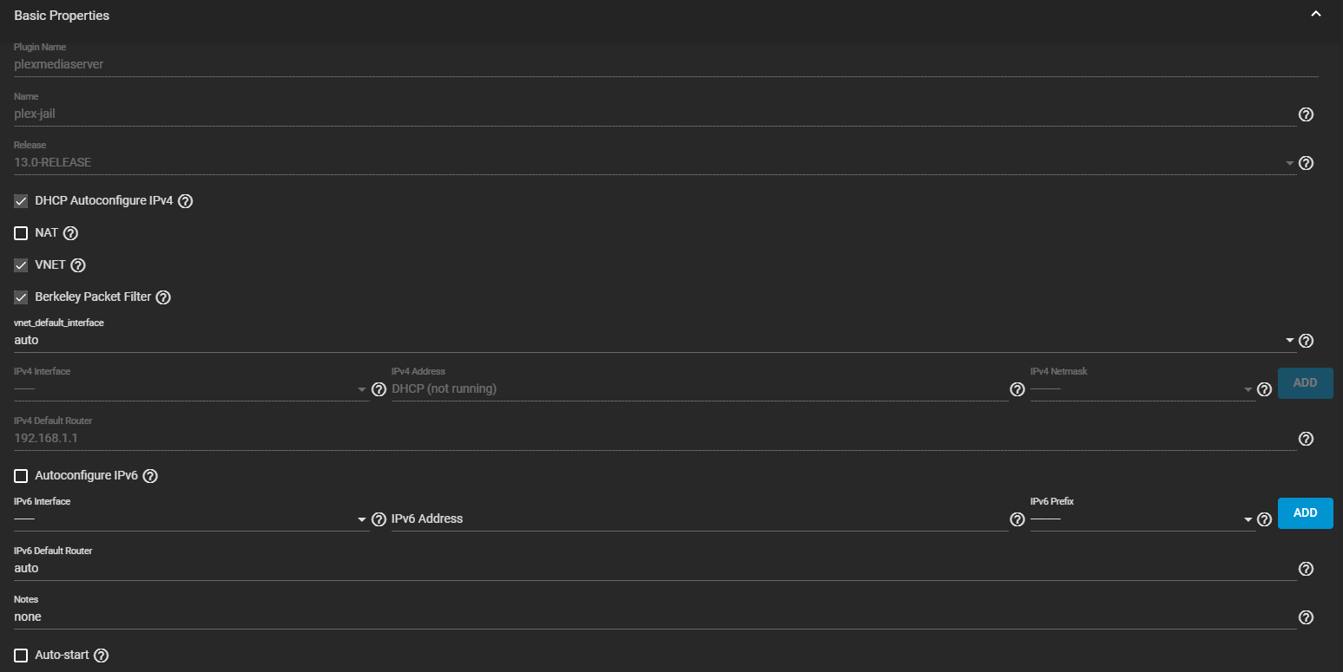Toggle the Autoconfigure IPv6 checkbox
The image size is (1343, 672).
tap(21, 476)
